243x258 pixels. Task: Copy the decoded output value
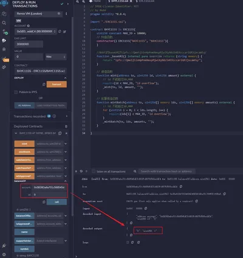click(131, 235)
